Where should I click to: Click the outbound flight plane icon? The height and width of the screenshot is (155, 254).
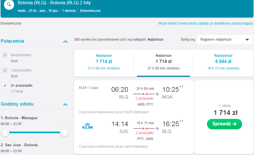(x=157, y=94)
